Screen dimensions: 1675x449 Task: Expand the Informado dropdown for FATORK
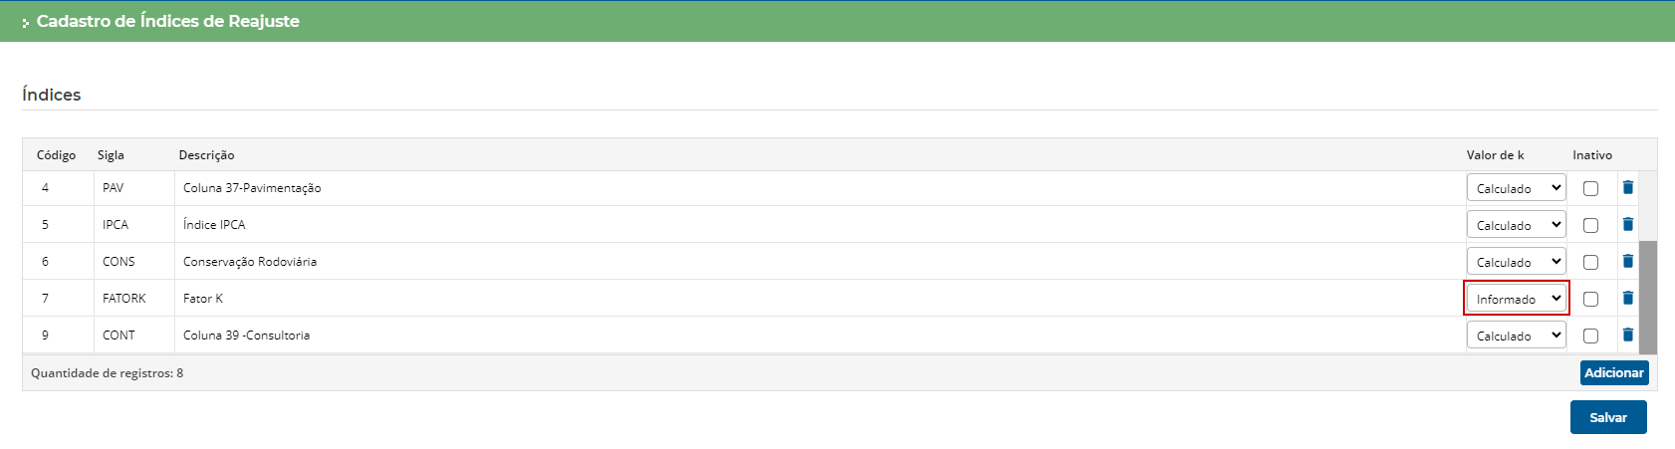[1516, 299]
